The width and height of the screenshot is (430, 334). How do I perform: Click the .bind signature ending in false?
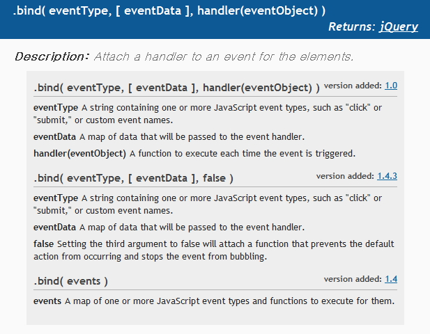click(133, 178)
